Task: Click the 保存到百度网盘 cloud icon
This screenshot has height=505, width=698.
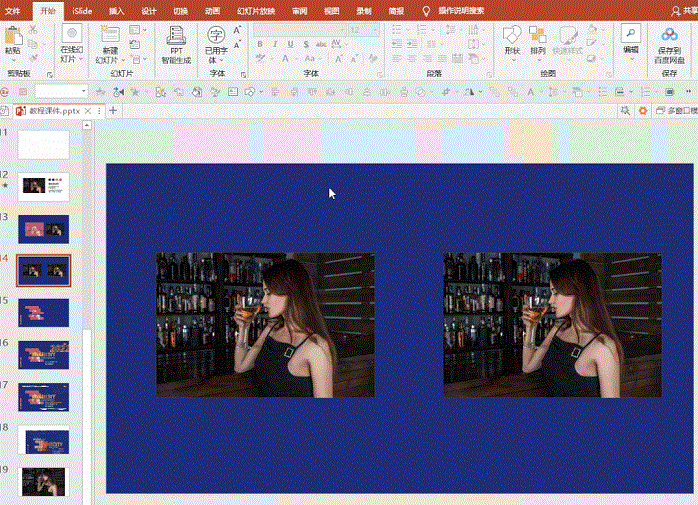Action: 669,34
